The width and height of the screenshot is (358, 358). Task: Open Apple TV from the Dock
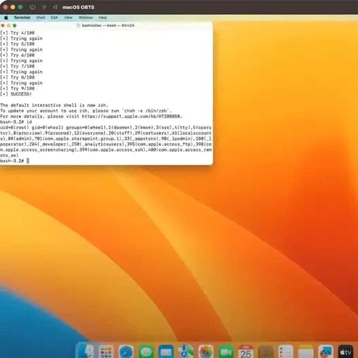click(x=346, y=352)
